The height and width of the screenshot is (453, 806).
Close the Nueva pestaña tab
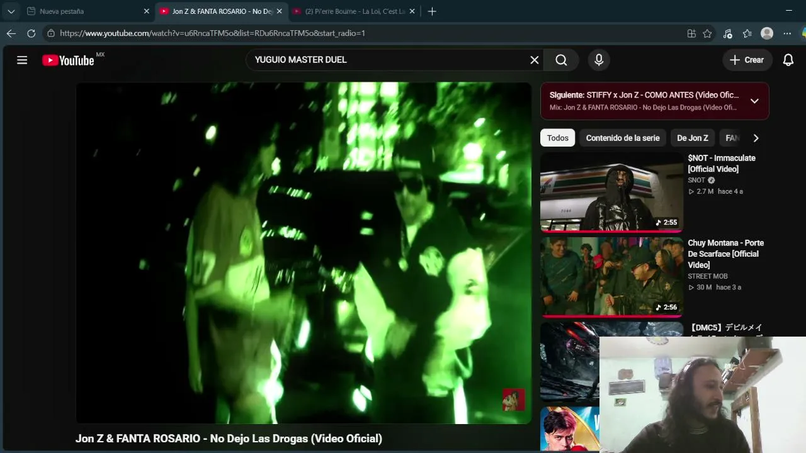tap(147, 11)
